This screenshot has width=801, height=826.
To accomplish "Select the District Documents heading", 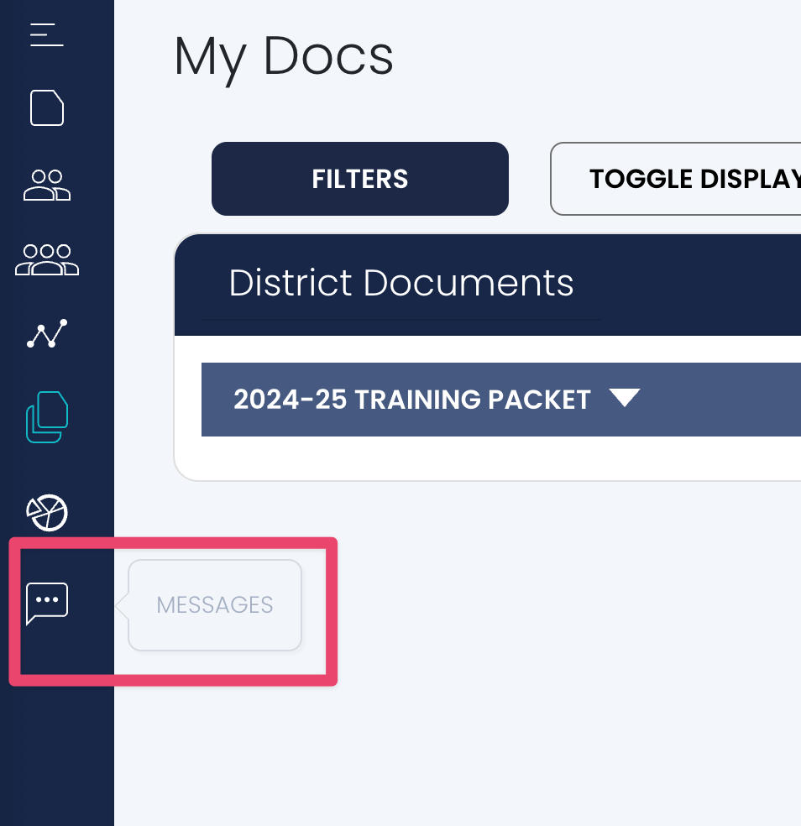I will [401, 284].
